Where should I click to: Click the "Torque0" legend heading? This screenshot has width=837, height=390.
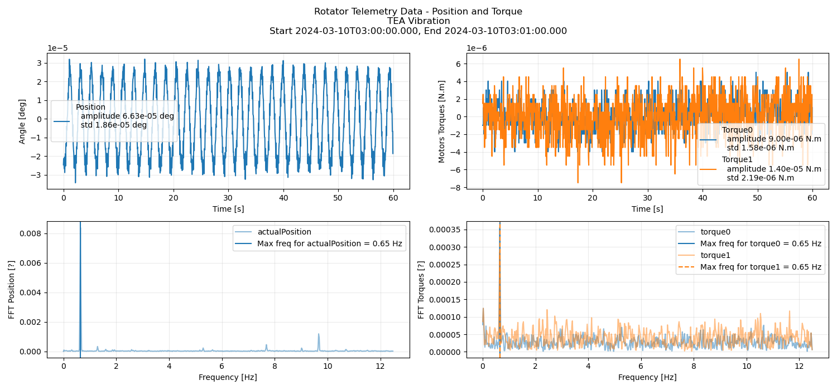(x=737, y=130)
